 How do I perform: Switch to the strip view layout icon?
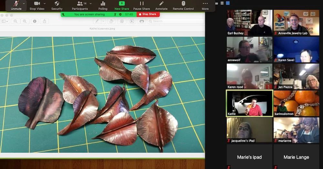tap(222, 3)
